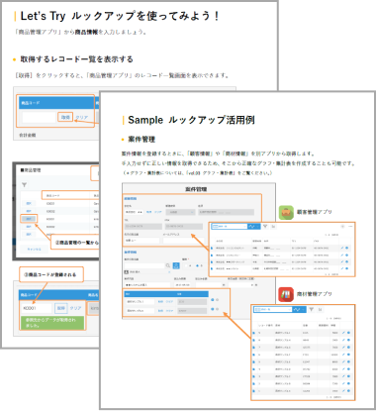Open the grayed dropdown in the customer info section

point(180,212)
